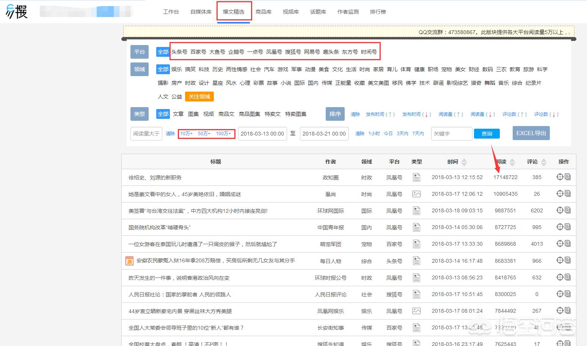Open the 工作台 tab
The width and height of the screenshot is (587, 346).
coord(171,12)
